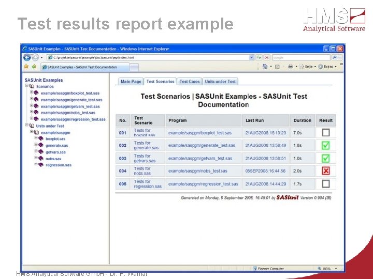Image resolution: width=373 pixels, height=279 pixels.
Task: Click the empty result box for scenario 005
Action: pos(326,183)
